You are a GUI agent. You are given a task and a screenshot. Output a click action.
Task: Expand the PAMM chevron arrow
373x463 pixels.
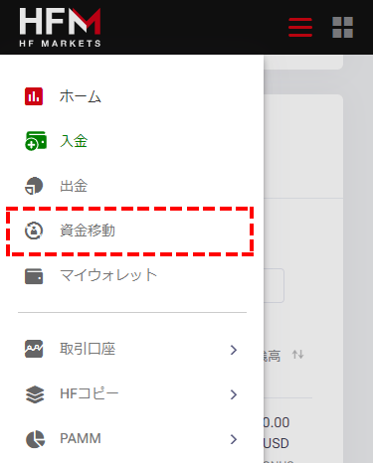coord(234,439)
